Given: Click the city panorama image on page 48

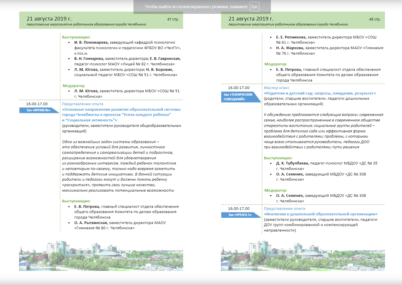Looking at the screenshot, I should [303, 256].
